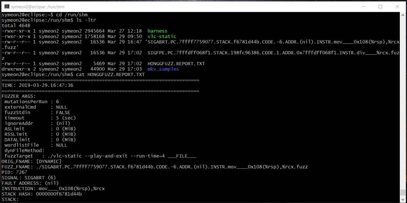
Task: Click the 'ASLimit : 0 (MiB)' line
Action: click(x=40, y=129)
